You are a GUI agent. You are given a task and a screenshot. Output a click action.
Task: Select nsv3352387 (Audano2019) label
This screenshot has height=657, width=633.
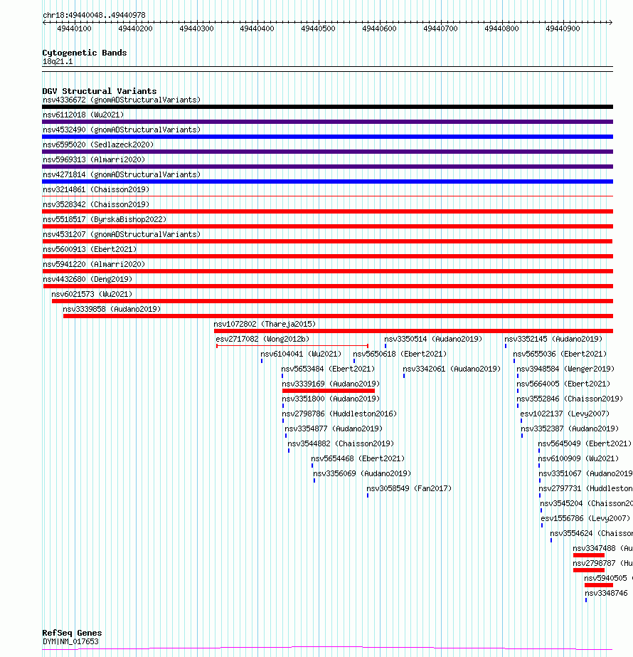[x=570, y=429]
